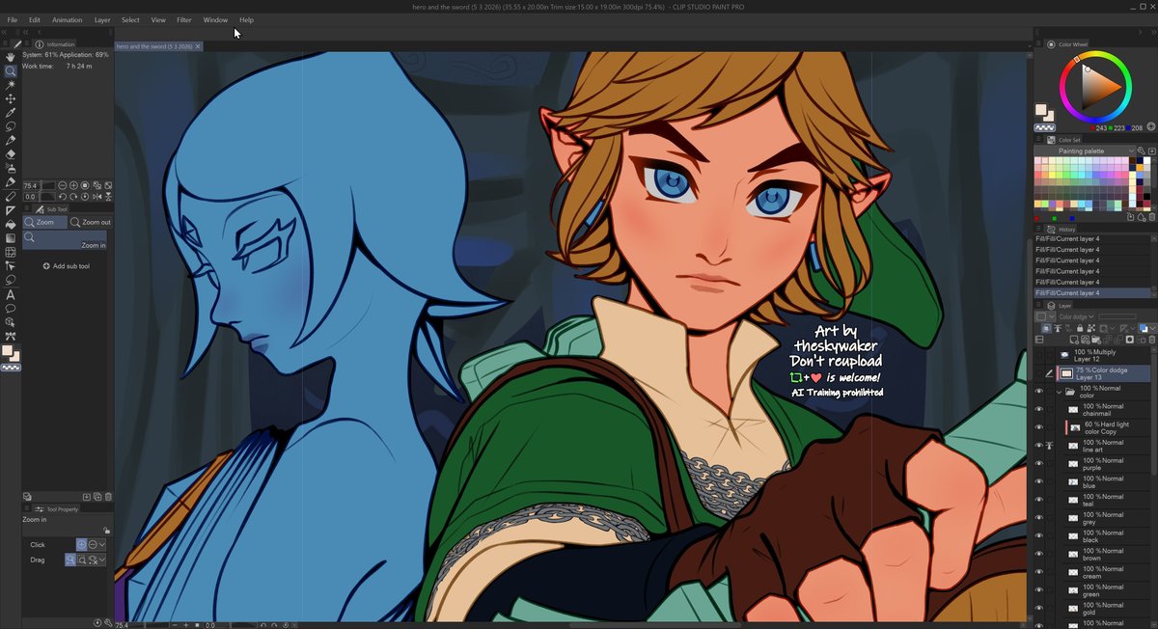The image size is (1158, 629).
Task: Open the Layer panel menu icon
Action: 1039,306
